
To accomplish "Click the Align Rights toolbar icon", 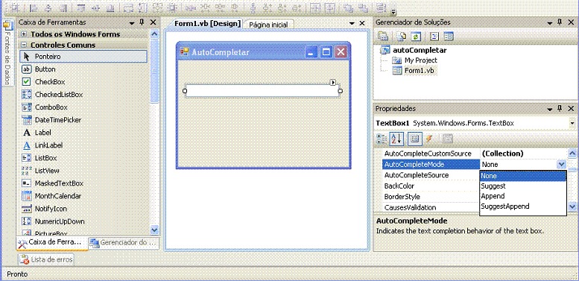I will [62, 7].
